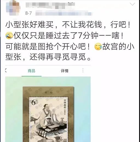Screen dimensions: 140x142
Task: Open the attached stamp product image
Action: pos(48,109)
